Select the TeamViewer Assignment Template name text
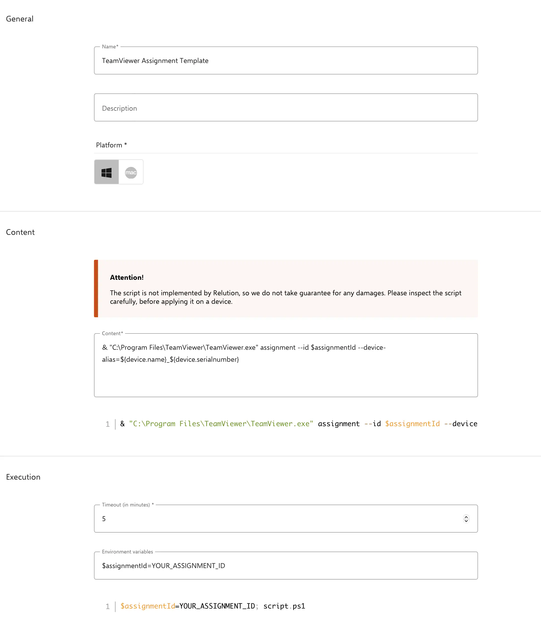The width and height of the screenshot is (541, 636). coord(155,61)
